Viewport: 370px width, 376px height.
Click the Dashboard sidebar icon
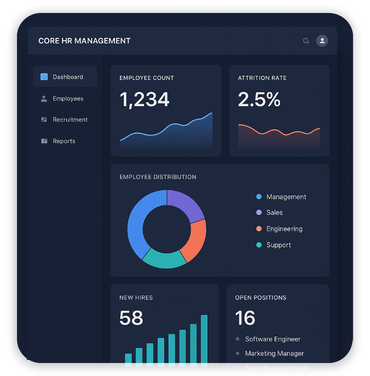(44, 77)
